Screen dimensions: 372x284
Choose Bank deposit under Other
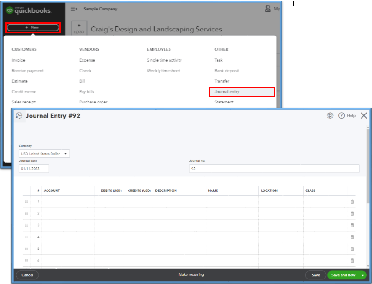pyautogui.click(x=227, y=71)
